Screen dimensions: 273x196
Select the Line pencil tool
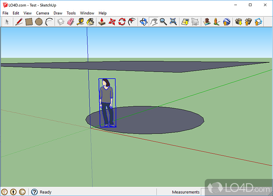point(19,22)
